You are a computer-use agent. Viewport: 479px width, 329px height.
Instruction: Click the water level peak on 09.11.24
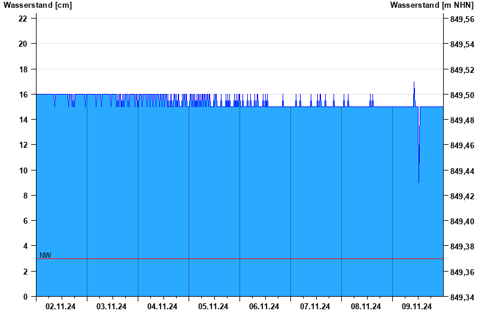414,82
